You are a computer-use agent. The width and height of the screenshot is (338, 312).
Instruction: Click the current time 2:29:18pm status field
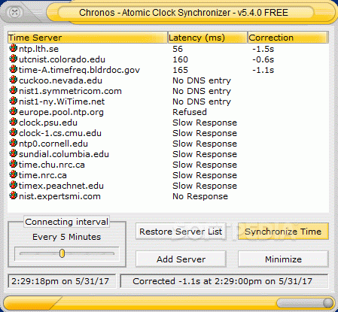(x=62, y=281)
